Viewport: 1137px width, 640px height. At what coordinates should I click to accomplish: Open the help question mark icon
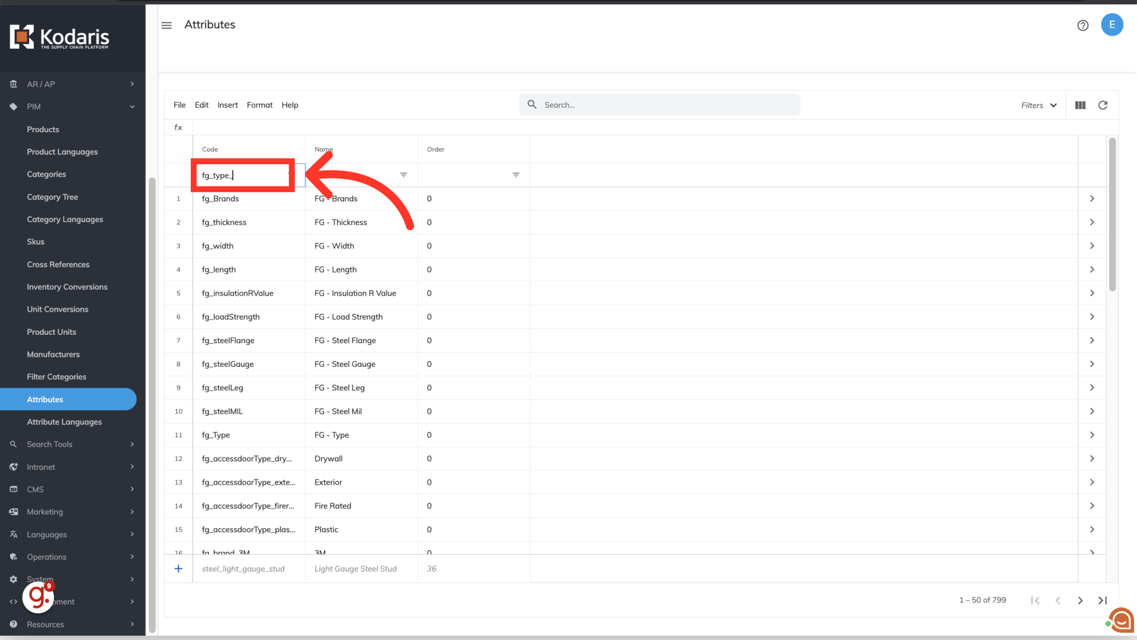[1083, 25]
